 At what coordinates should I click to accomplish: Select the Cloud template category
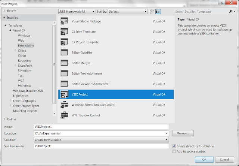(x=22, y=55)
